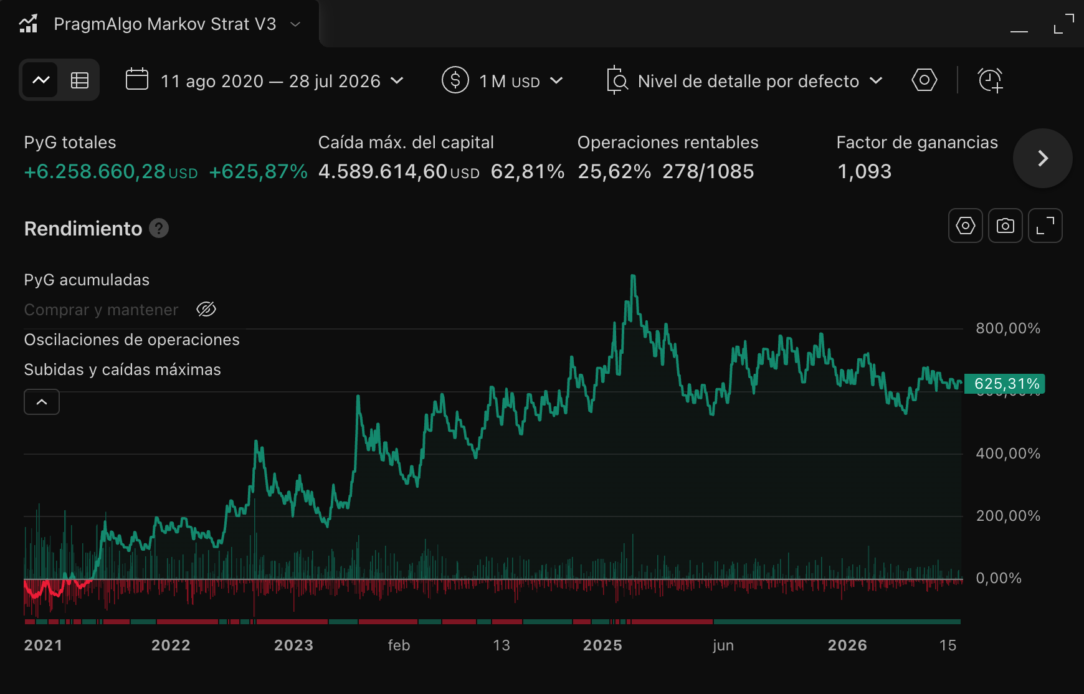Click the 25,62% profitable trades value
The image size is (1084, 694).
(x=614, y=171)
